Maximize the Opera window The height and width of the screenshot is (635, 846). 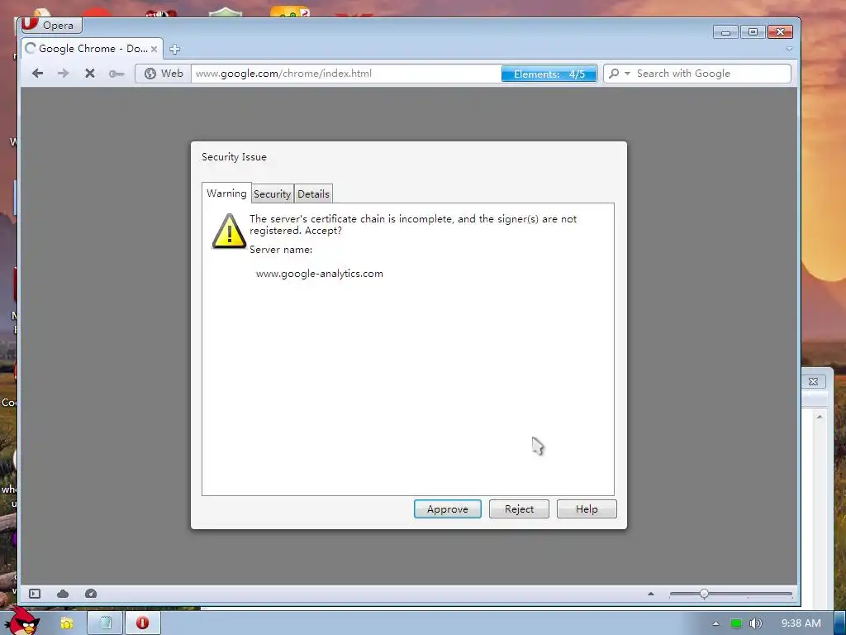click(753, 32)
